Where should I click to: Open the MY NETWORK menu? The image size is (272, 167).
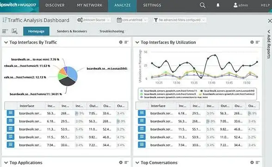tap(90, 5)
